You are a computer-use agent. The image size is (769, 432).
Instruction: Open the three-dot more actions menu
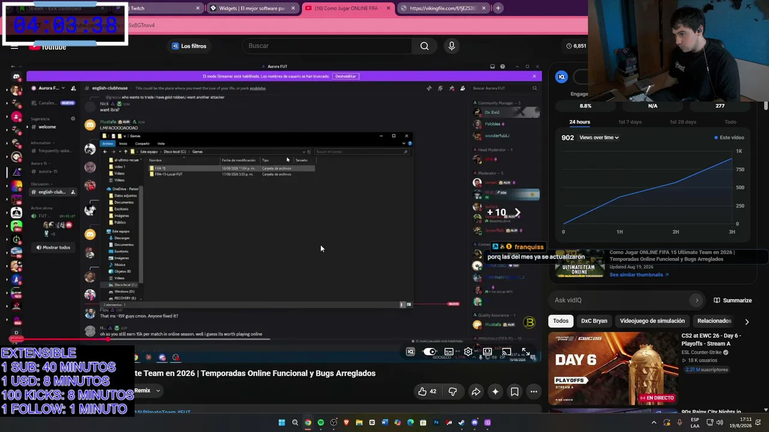[533, 392]
